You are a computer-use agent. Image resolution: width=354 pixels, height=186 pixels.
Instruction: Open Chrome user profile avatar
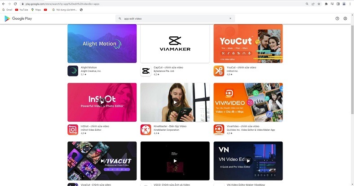pos(344,4)
